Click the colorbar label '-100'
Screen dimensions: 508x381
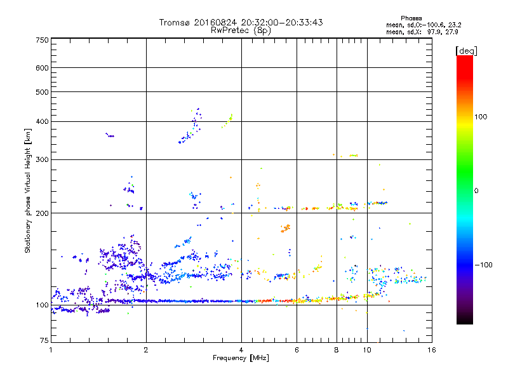pos(483,265)
